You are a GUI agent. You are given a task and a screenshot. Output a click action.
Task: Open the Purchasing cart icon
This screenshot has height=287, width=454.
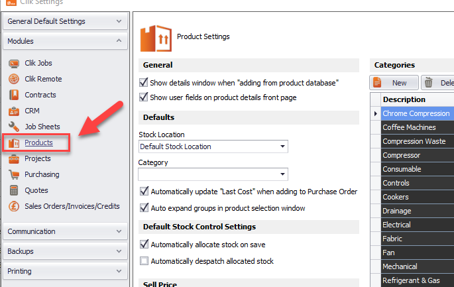[x=14, y=174]
